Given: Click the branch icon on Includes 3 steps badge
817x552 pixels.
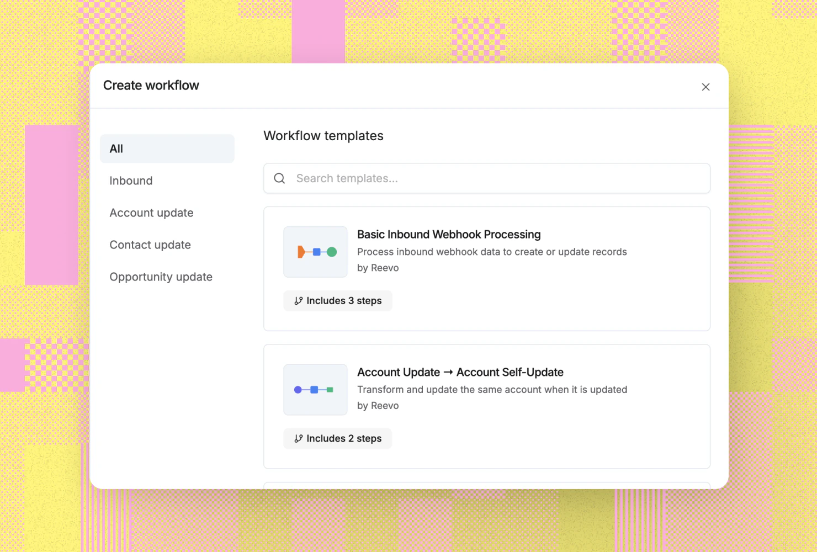Looking at the screenshot, I should point(299,300).
